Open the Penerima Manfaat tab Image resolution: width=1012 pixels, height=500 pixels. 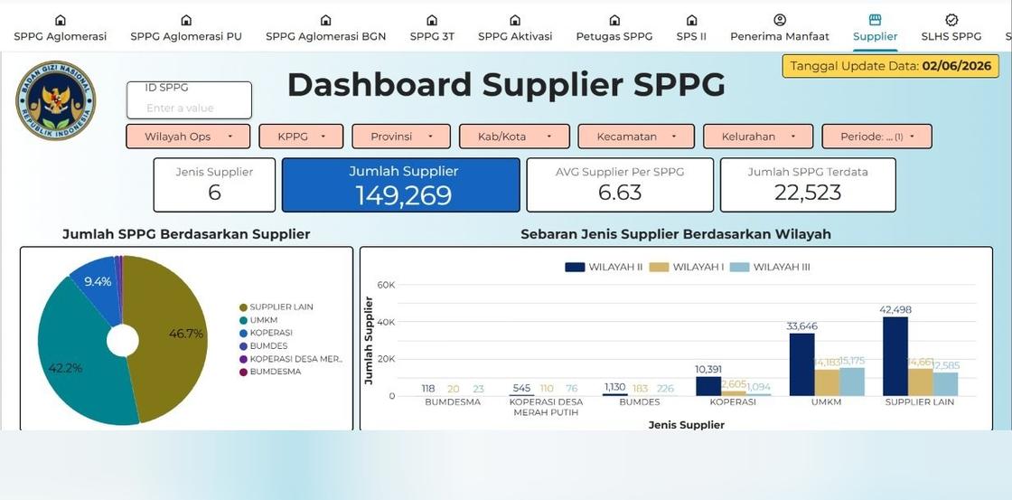780,36
